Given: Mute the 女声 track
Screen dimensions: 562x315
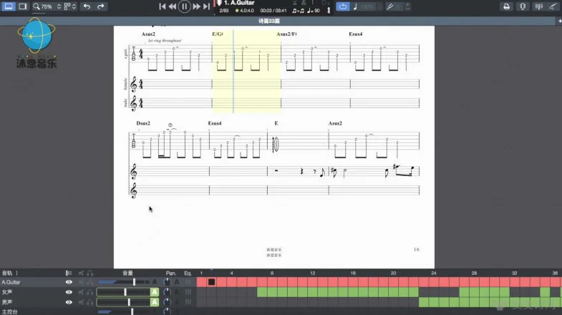Looking at the screenshot, I should [81, 292].
